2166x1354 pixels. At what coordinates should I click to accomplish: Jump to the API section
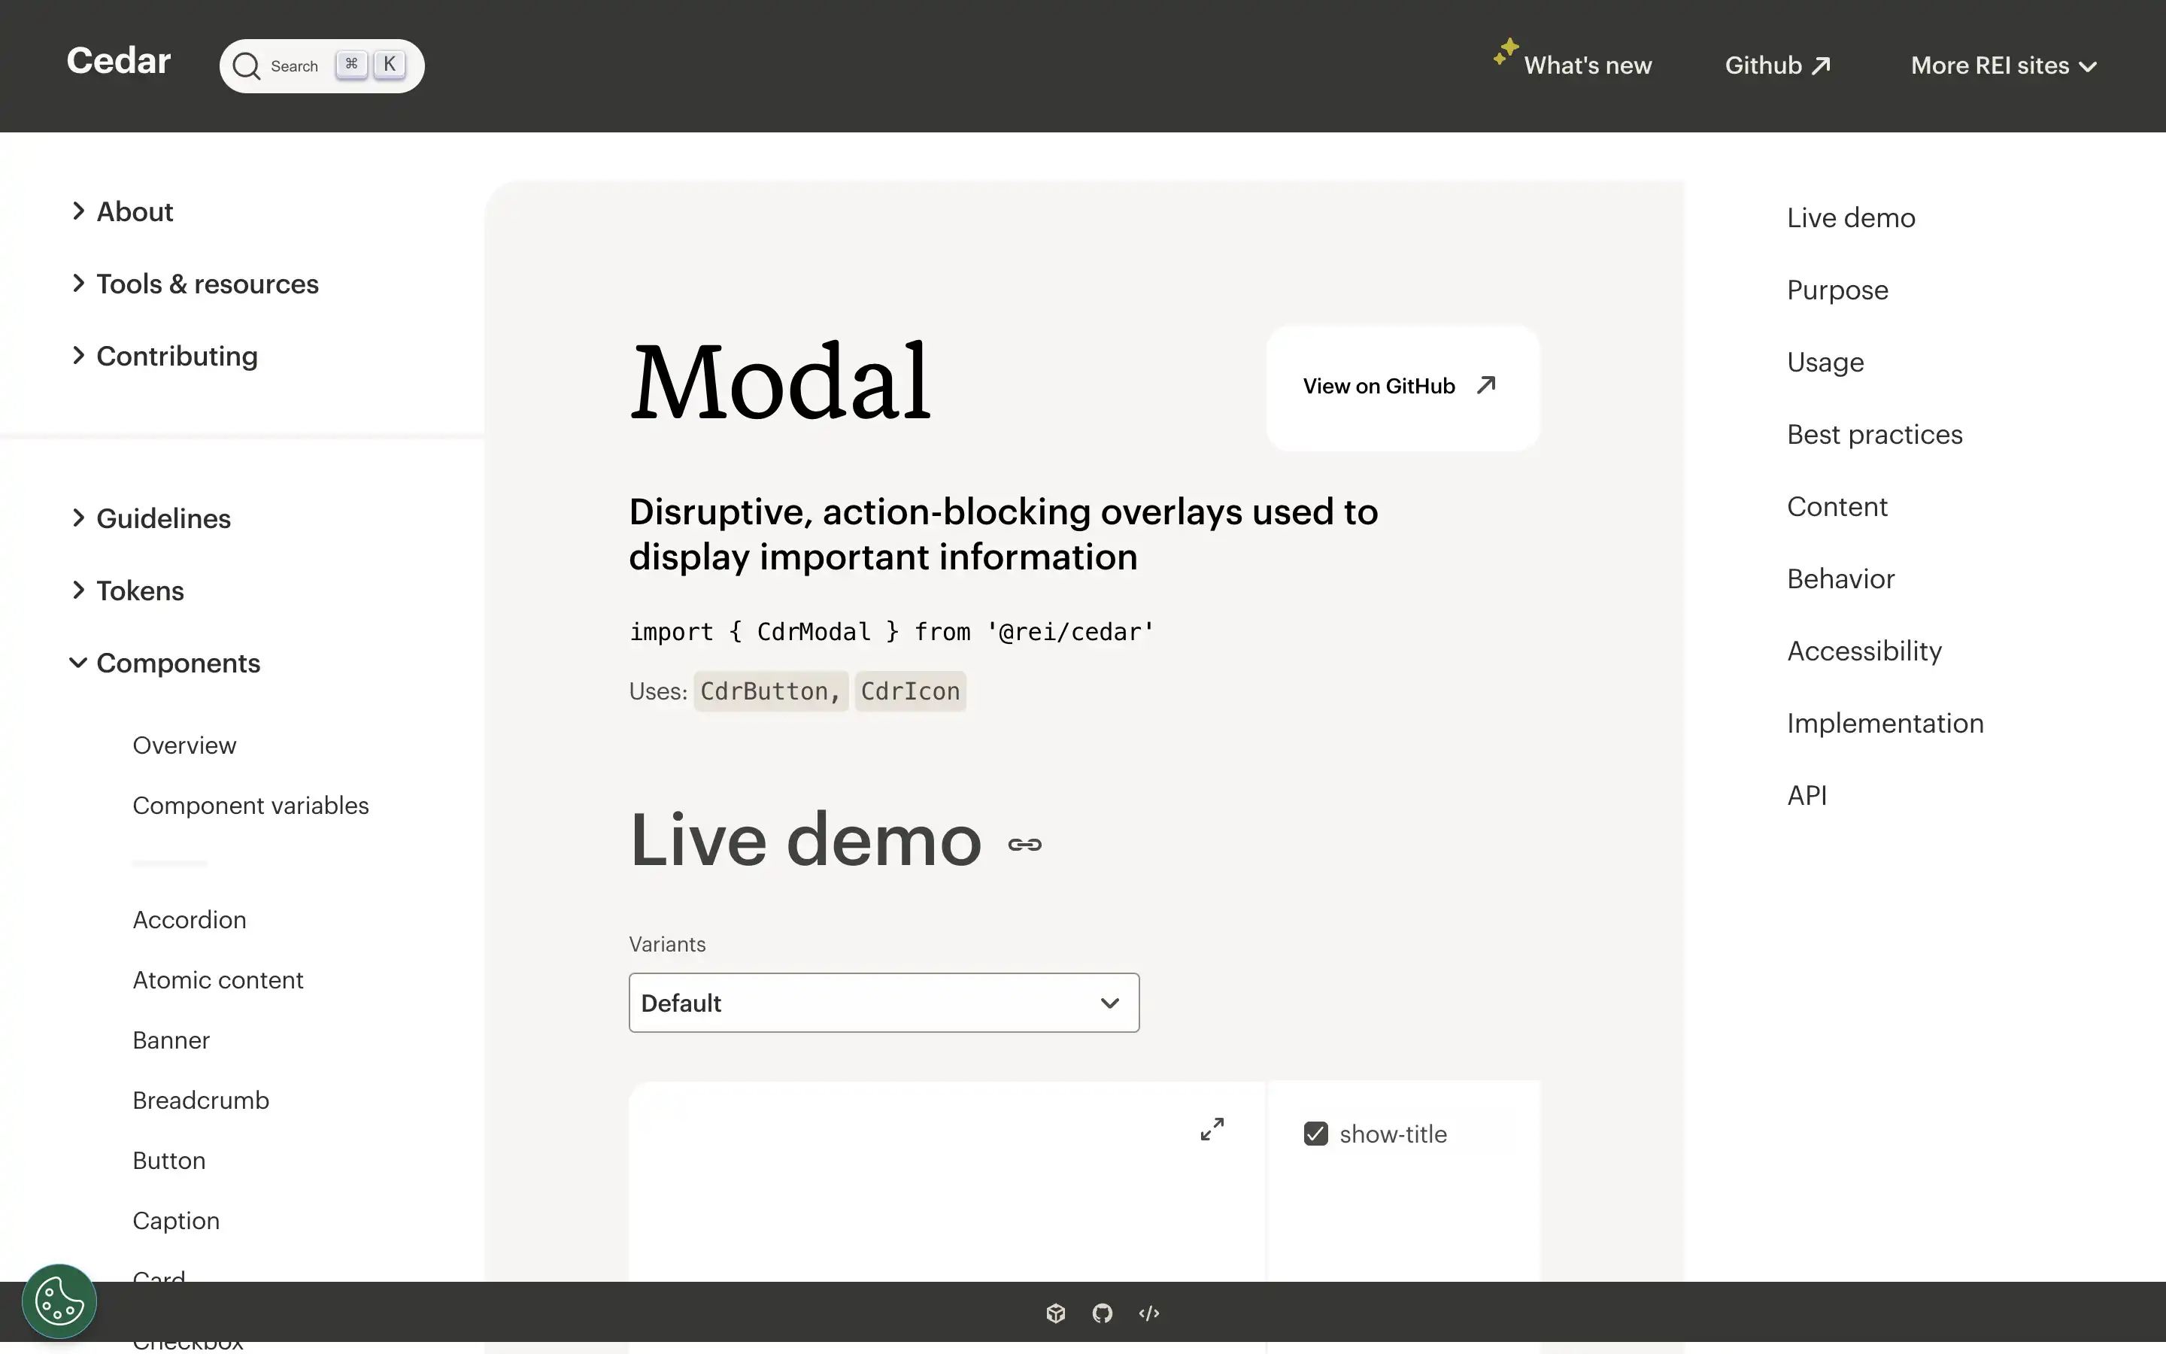click(x=1807, y=795)
